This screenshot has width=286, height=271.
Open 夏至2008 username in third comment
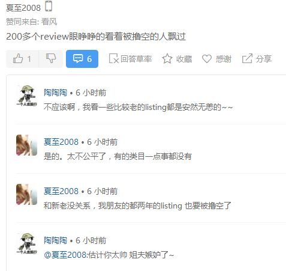point(61,191)
